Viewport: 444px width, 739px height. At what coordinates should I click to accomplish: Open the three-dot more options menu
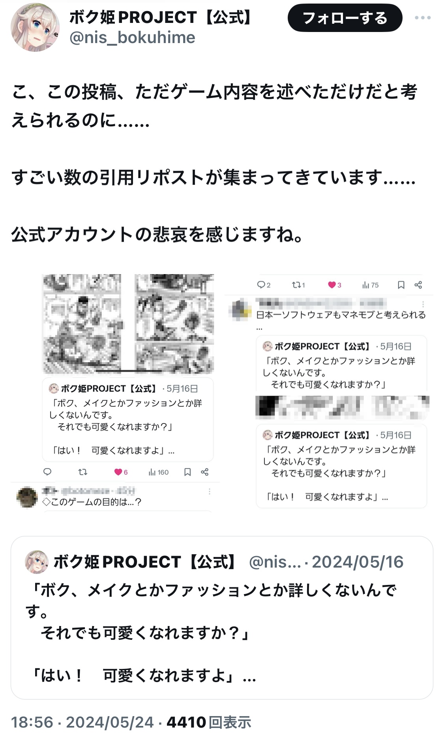click(x=423, y=18)
